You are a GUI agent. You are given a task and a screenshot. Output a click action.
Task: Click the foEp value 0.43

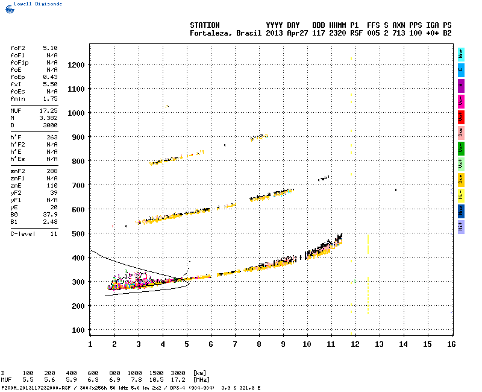click(x=50, y=77)
